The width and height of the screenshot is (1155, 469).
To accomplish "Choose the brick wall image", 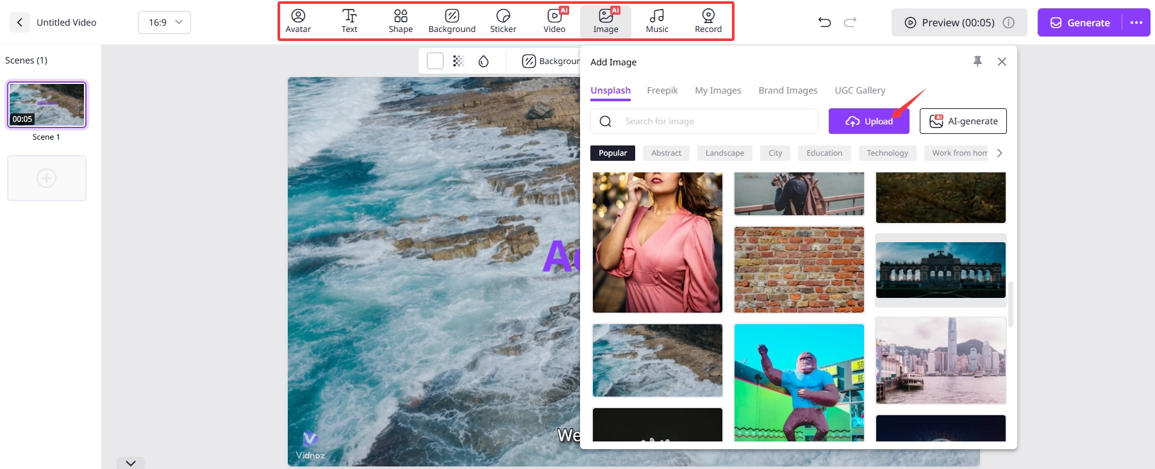I will point(799,270).
